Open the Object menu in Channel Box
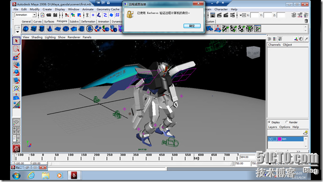The width and height of the screenshot is (323, 182). (x=287, y=44)
